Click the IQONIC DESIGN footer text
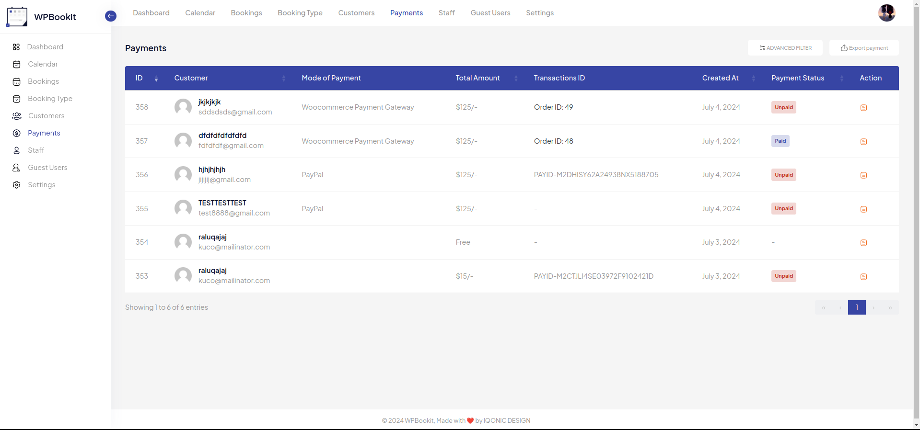Image resolution: width=920 pixels, height=430 pixels. 507,421
